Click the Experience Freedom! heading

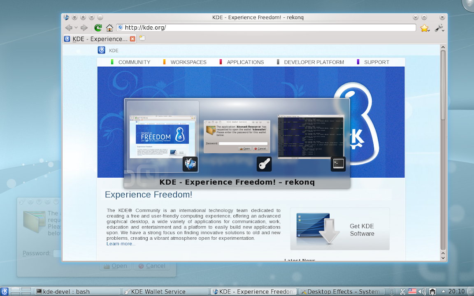pyautogui.click(x=149, y=194)
